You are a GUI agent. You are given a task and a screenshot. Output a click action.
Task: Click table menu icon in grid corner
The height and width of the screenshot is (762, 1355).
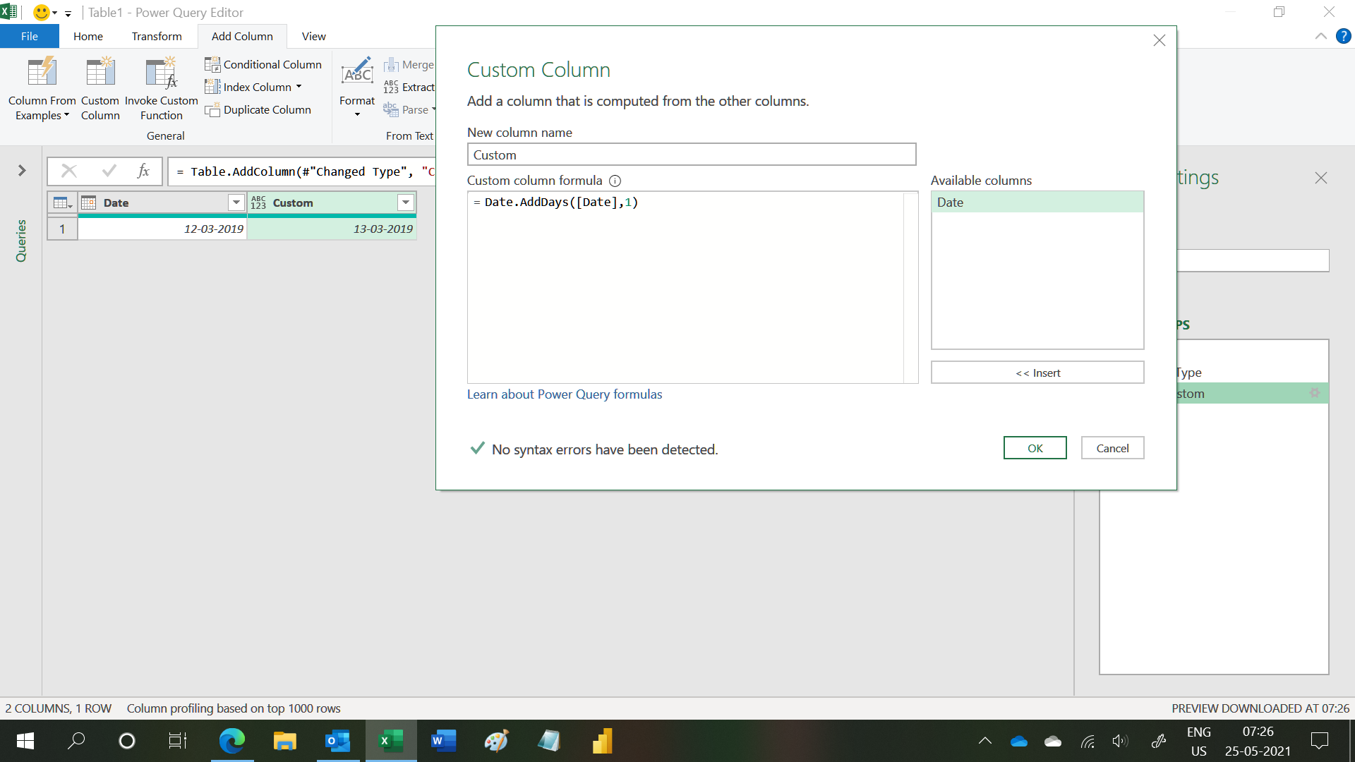coord(63,203)
